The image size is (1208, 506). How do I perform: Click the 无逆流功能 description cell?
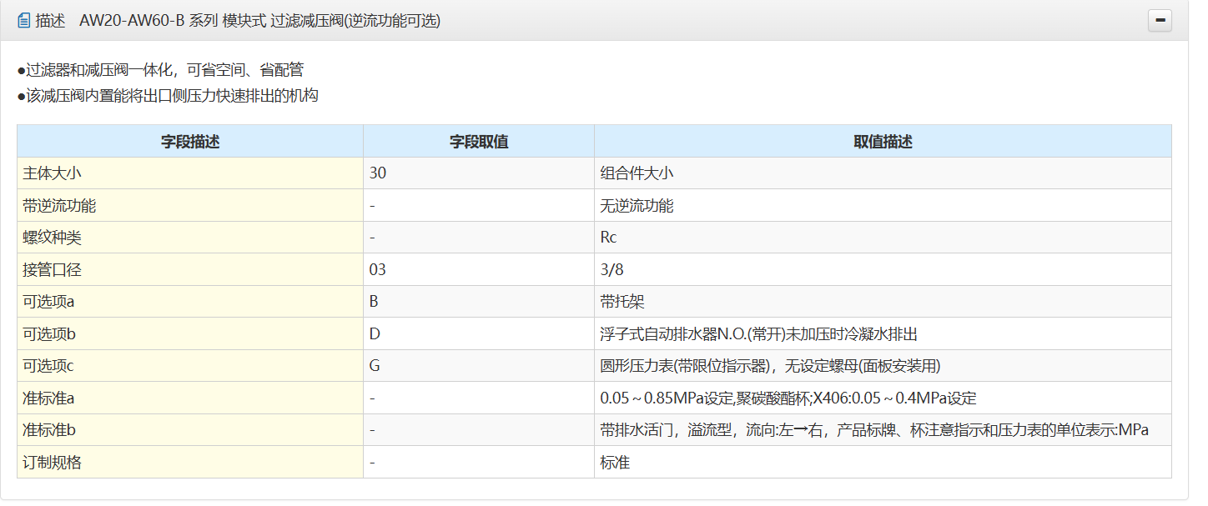(637, 206)
